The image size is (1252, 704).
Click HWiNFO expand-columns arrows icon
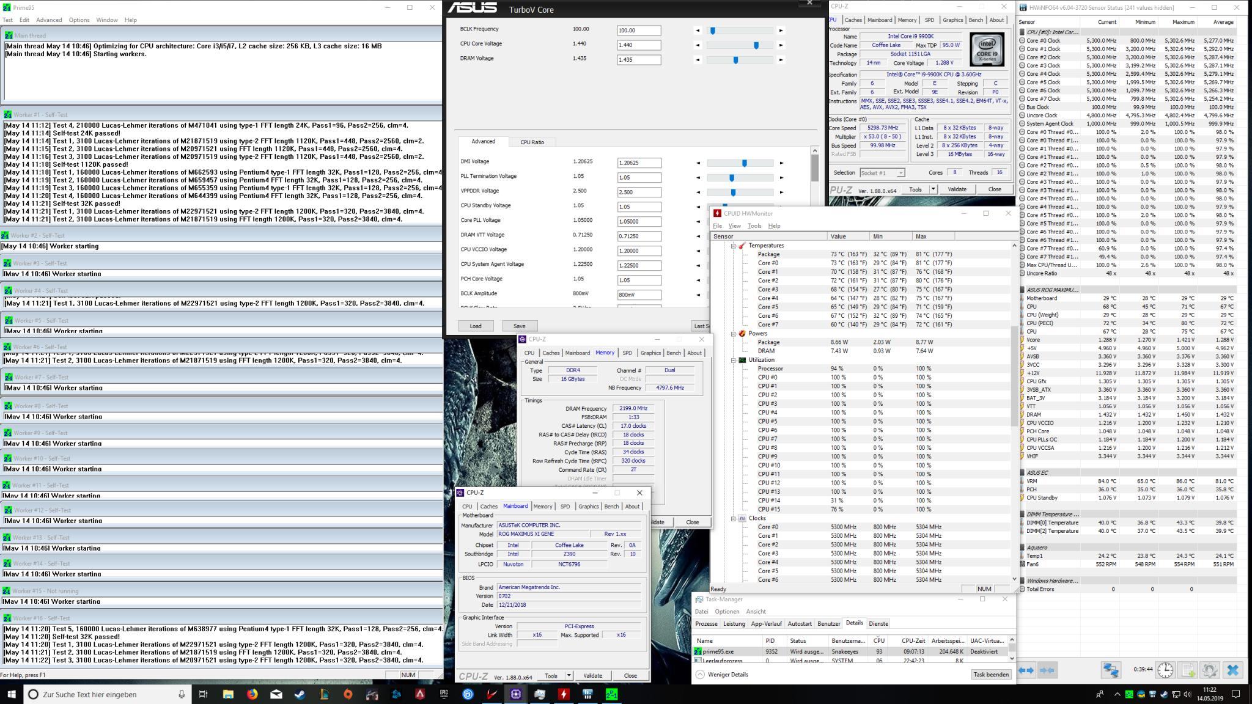click(1026, 670)
